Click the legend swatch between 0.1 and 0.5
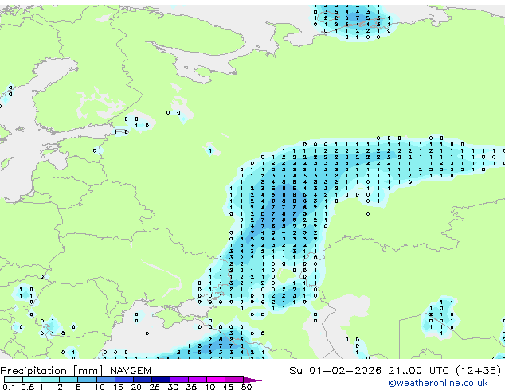Image resolution: width=505 pixels, height=390 pixels. [14, 380]
